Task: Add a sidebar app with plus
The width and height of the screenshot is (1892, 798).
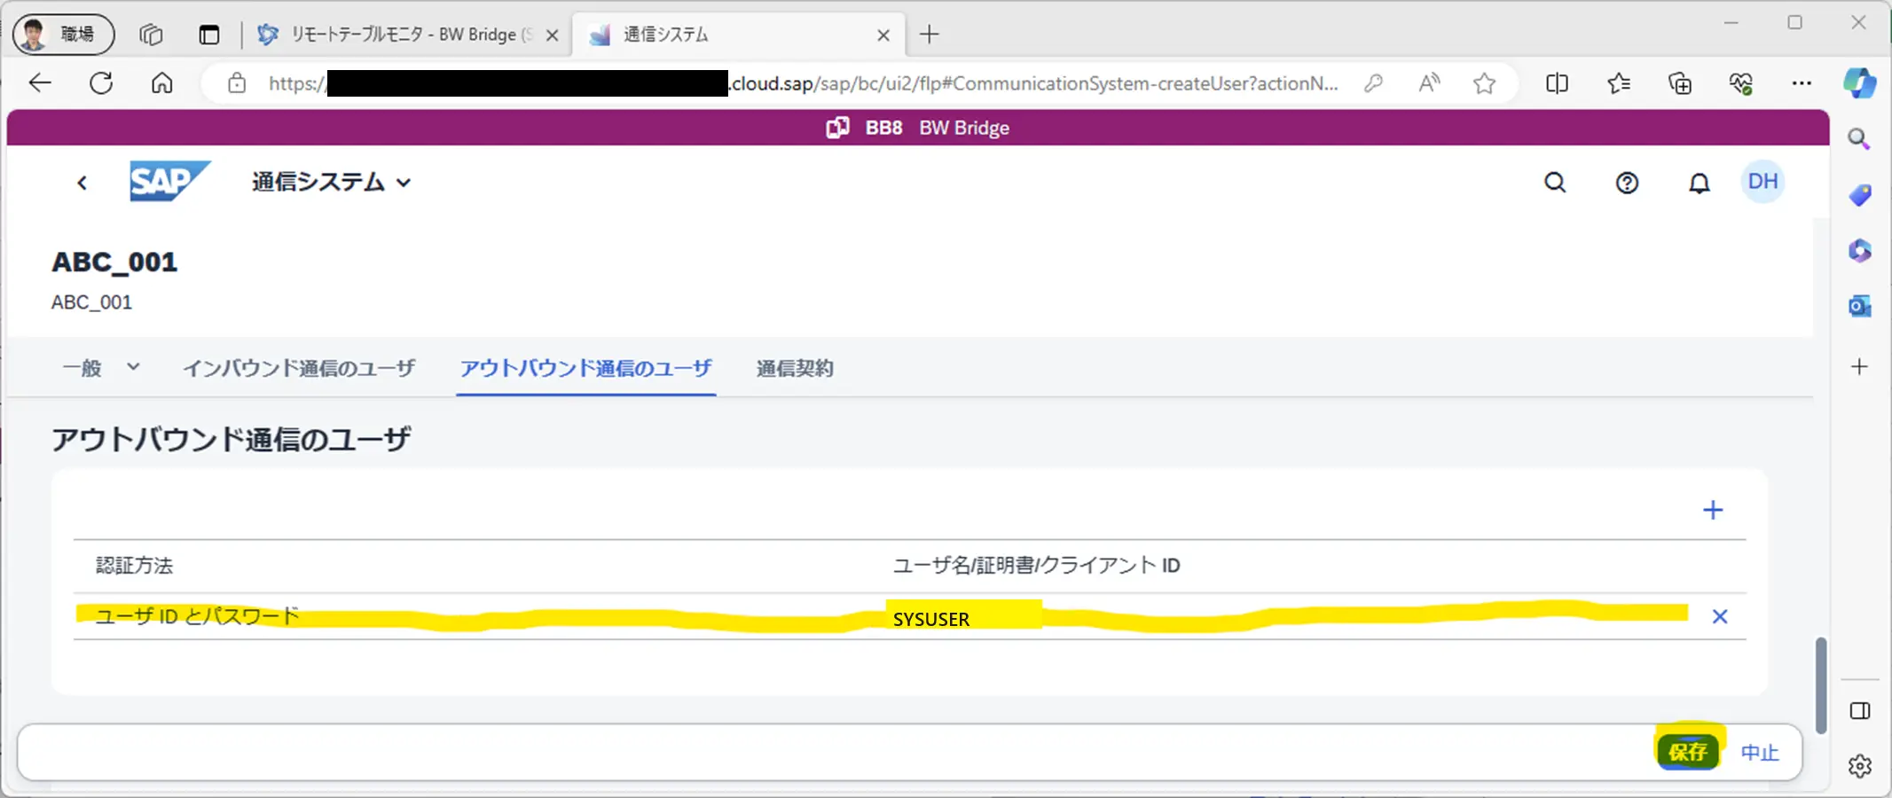Action: point(1859,366)
